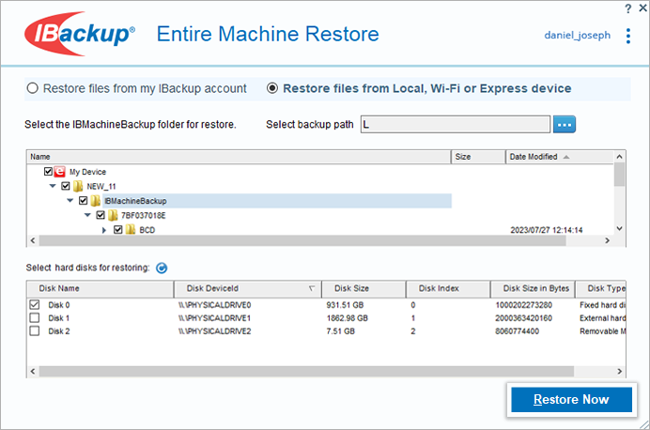650x430 pixels.
Task: Collapse the NEW_11 tree node
Action: [53, 186]
